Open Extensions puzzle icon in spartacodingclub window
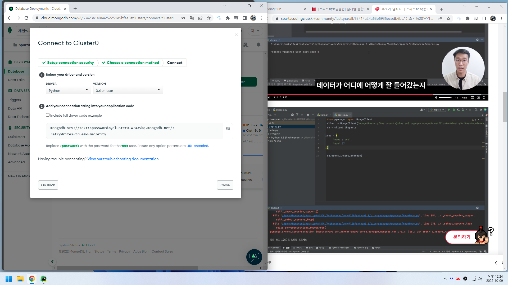Viewport: 508px width, 285px height. click(x=468, y=18)
